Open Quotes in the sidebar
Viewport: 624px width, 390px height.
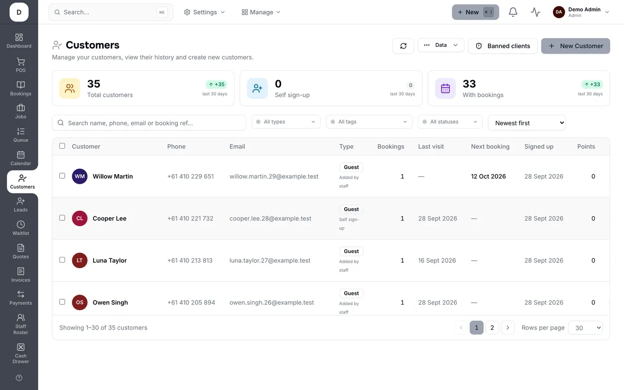coord(20,252)
